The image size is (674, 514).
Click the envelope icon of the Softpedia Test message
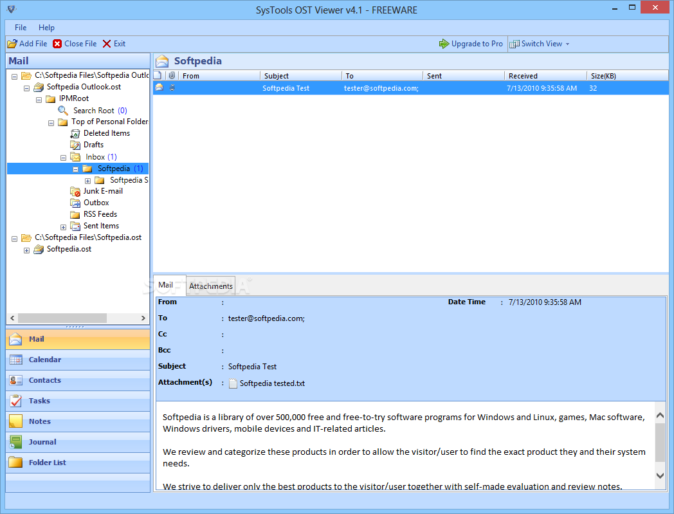click(x=159, y=87)
